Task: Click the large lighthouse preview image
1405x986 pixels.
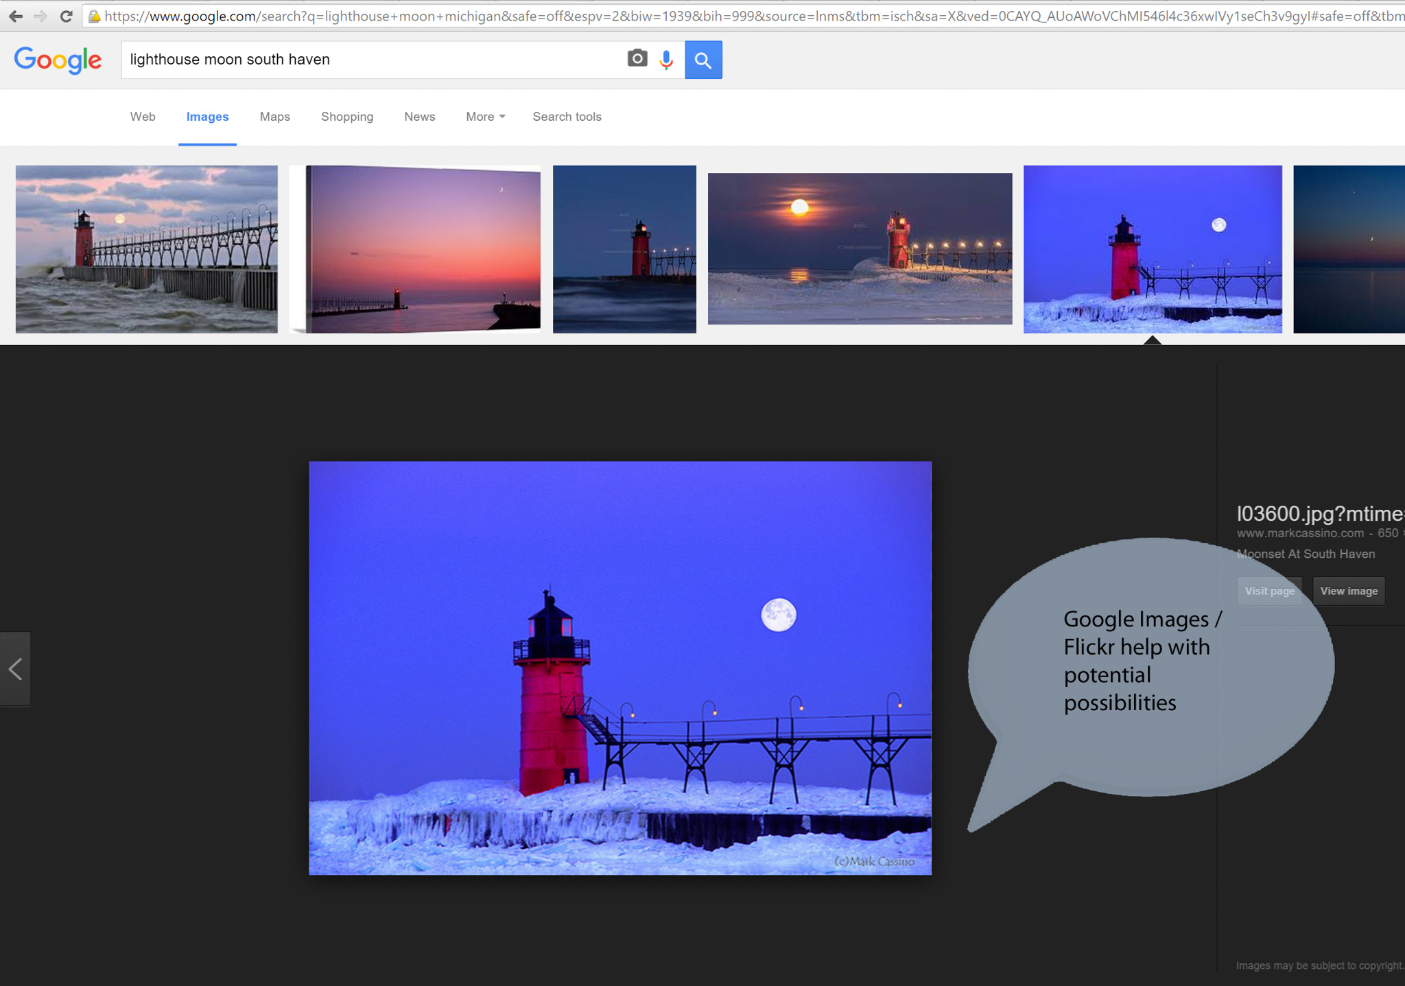Action: (x=620, y=668)
